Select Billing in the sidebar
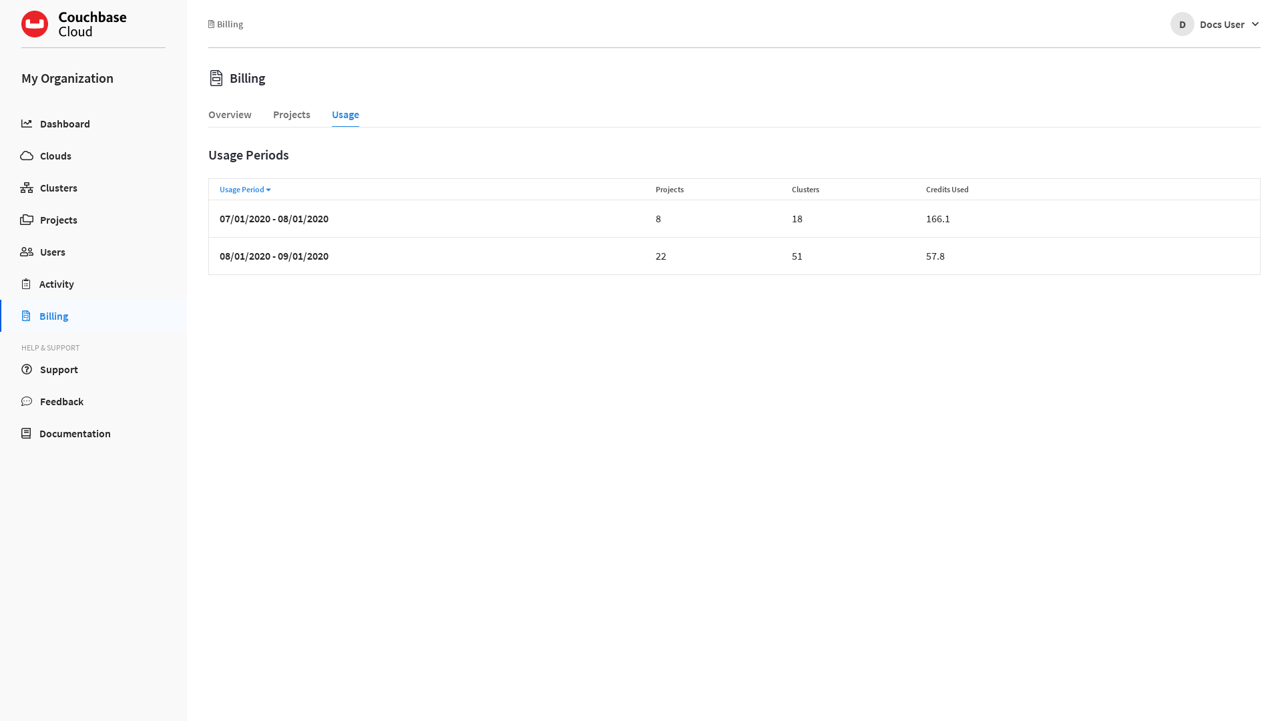Viewport: 1282px width, 721px height. [x=53, y=316]
